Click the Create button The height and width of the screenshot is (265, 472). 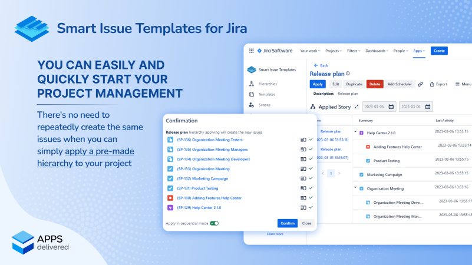(439, 51)
